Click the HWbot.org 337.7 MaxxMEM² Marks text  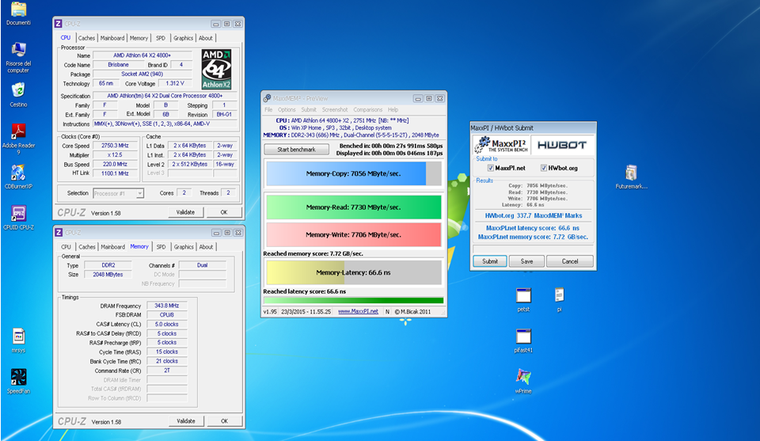pos(533,215)
